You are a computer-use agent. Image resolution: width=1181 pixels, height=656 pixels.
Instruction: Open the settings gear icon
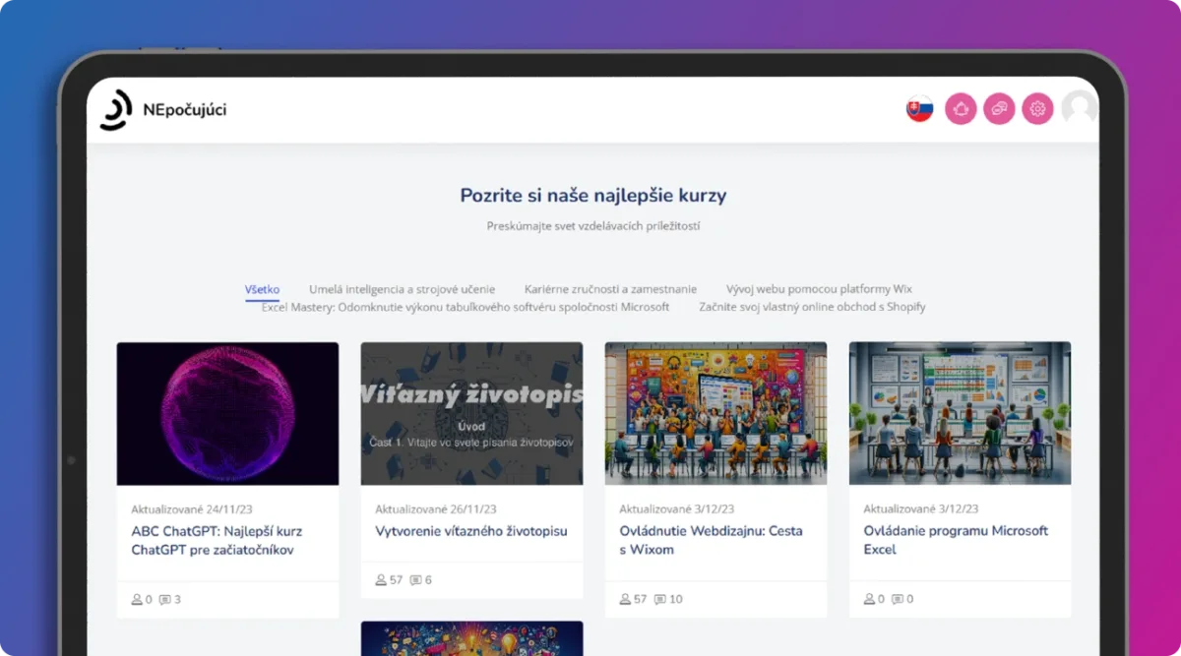point(1037,108)
